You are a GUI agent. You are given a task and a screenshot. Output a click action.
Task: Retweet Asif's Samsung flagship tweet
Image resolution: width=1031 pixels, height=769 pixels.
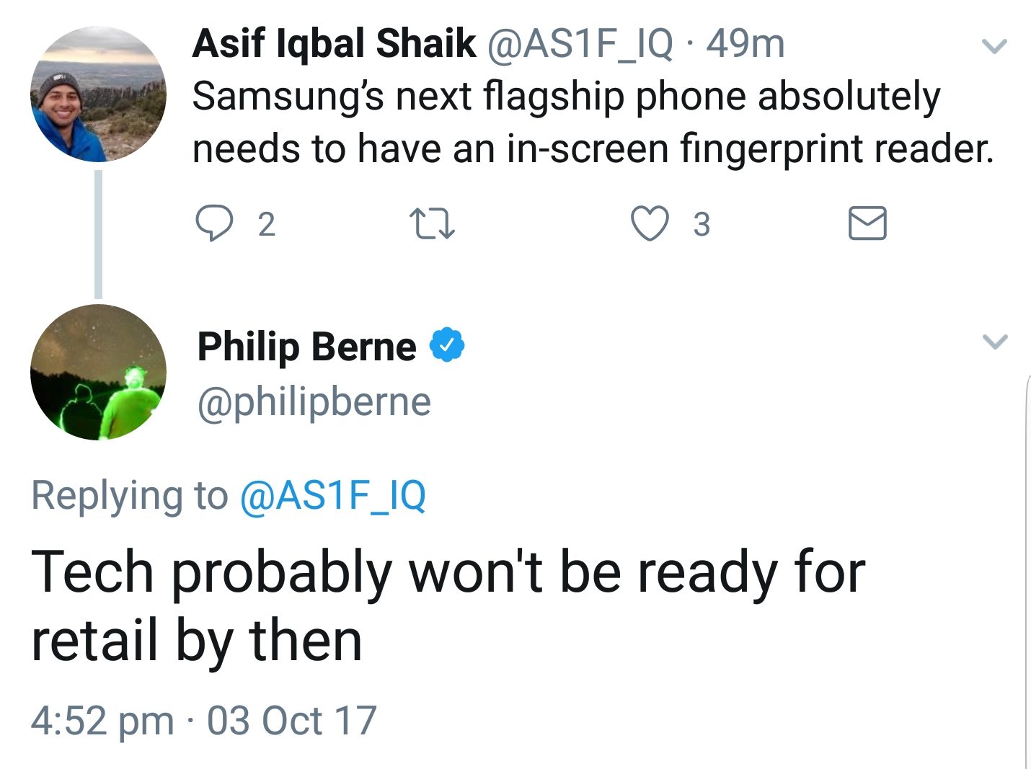(x=431, y=223)
